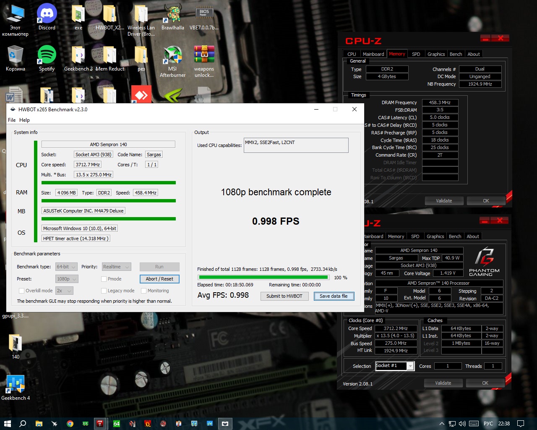Open the Discord desktop shortcut
Screen dimensions: 537x430
(x=47, y=17)
